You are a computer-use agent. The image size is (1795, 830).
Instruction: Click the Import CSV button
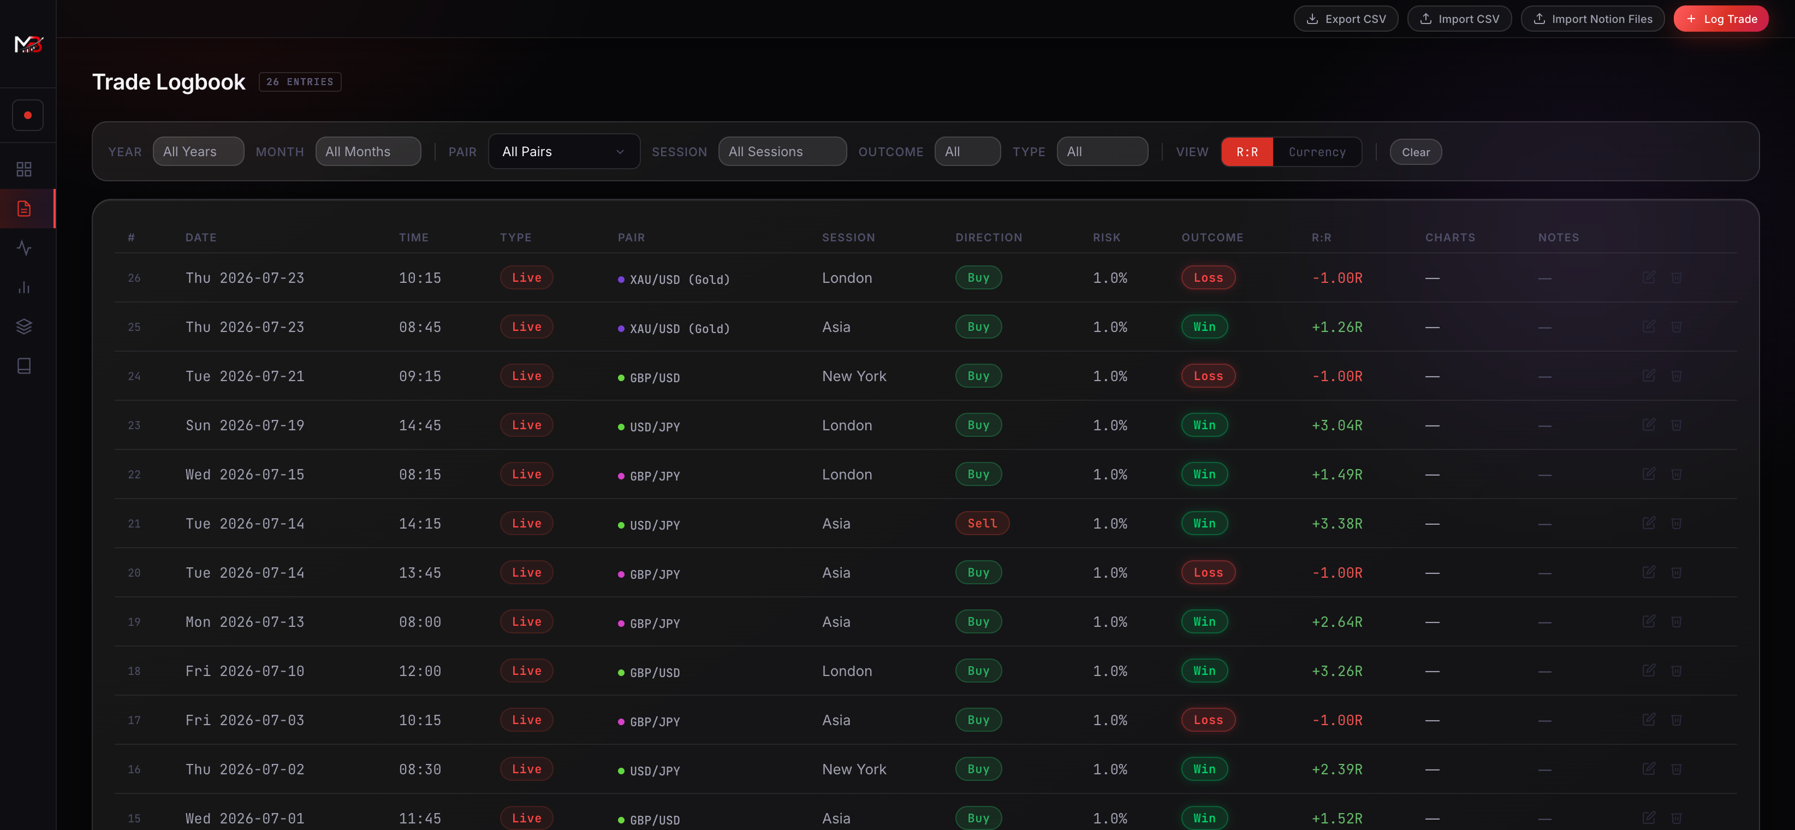tap(1459, 19)
